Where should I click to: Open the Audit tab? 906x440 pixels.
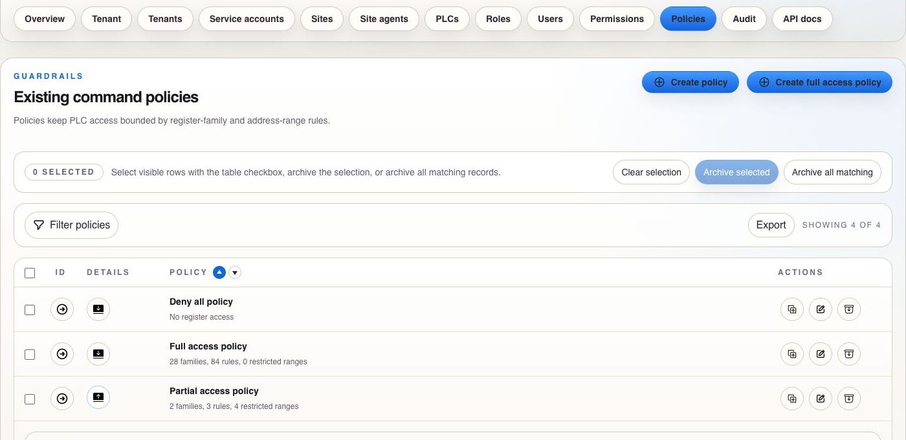744,19
